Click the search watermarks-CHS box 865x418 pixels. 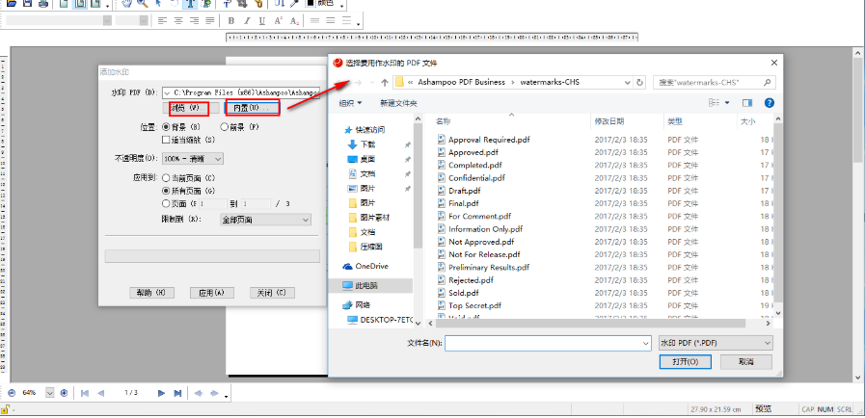[x=715, y=83]
